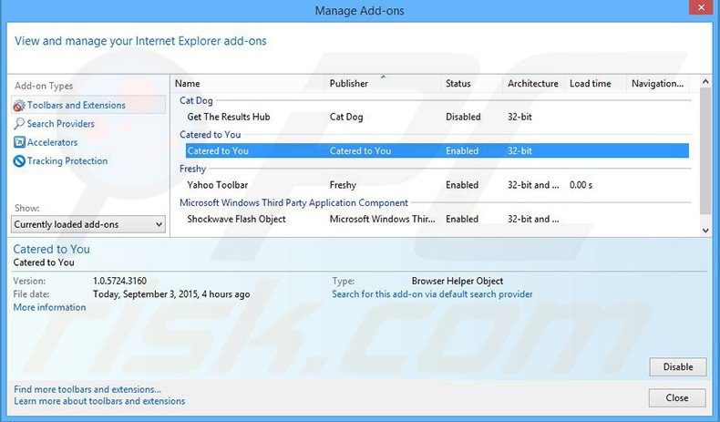Click Microsoft Windows Third Party Application Component group

[293, 202]
